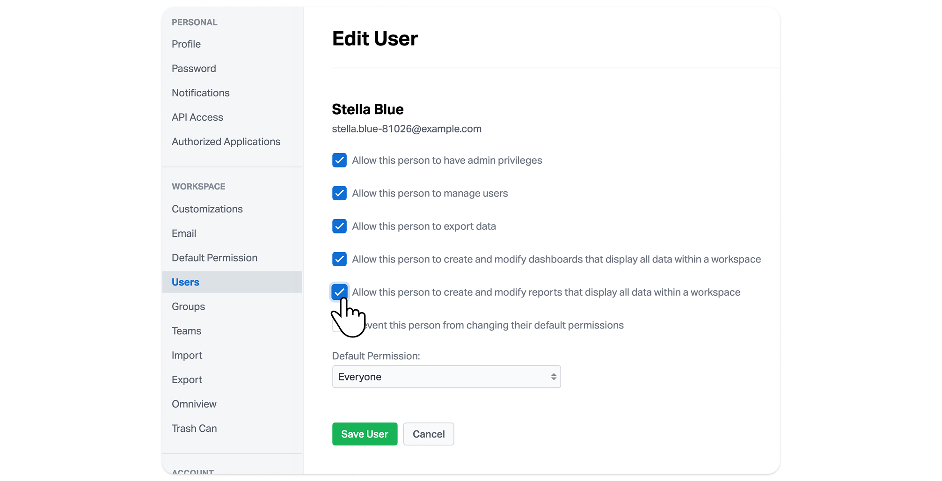Open the Default Permission dropdown showing Everyone
This screenshot has width=942, height=481.
[x=445, y=376]
